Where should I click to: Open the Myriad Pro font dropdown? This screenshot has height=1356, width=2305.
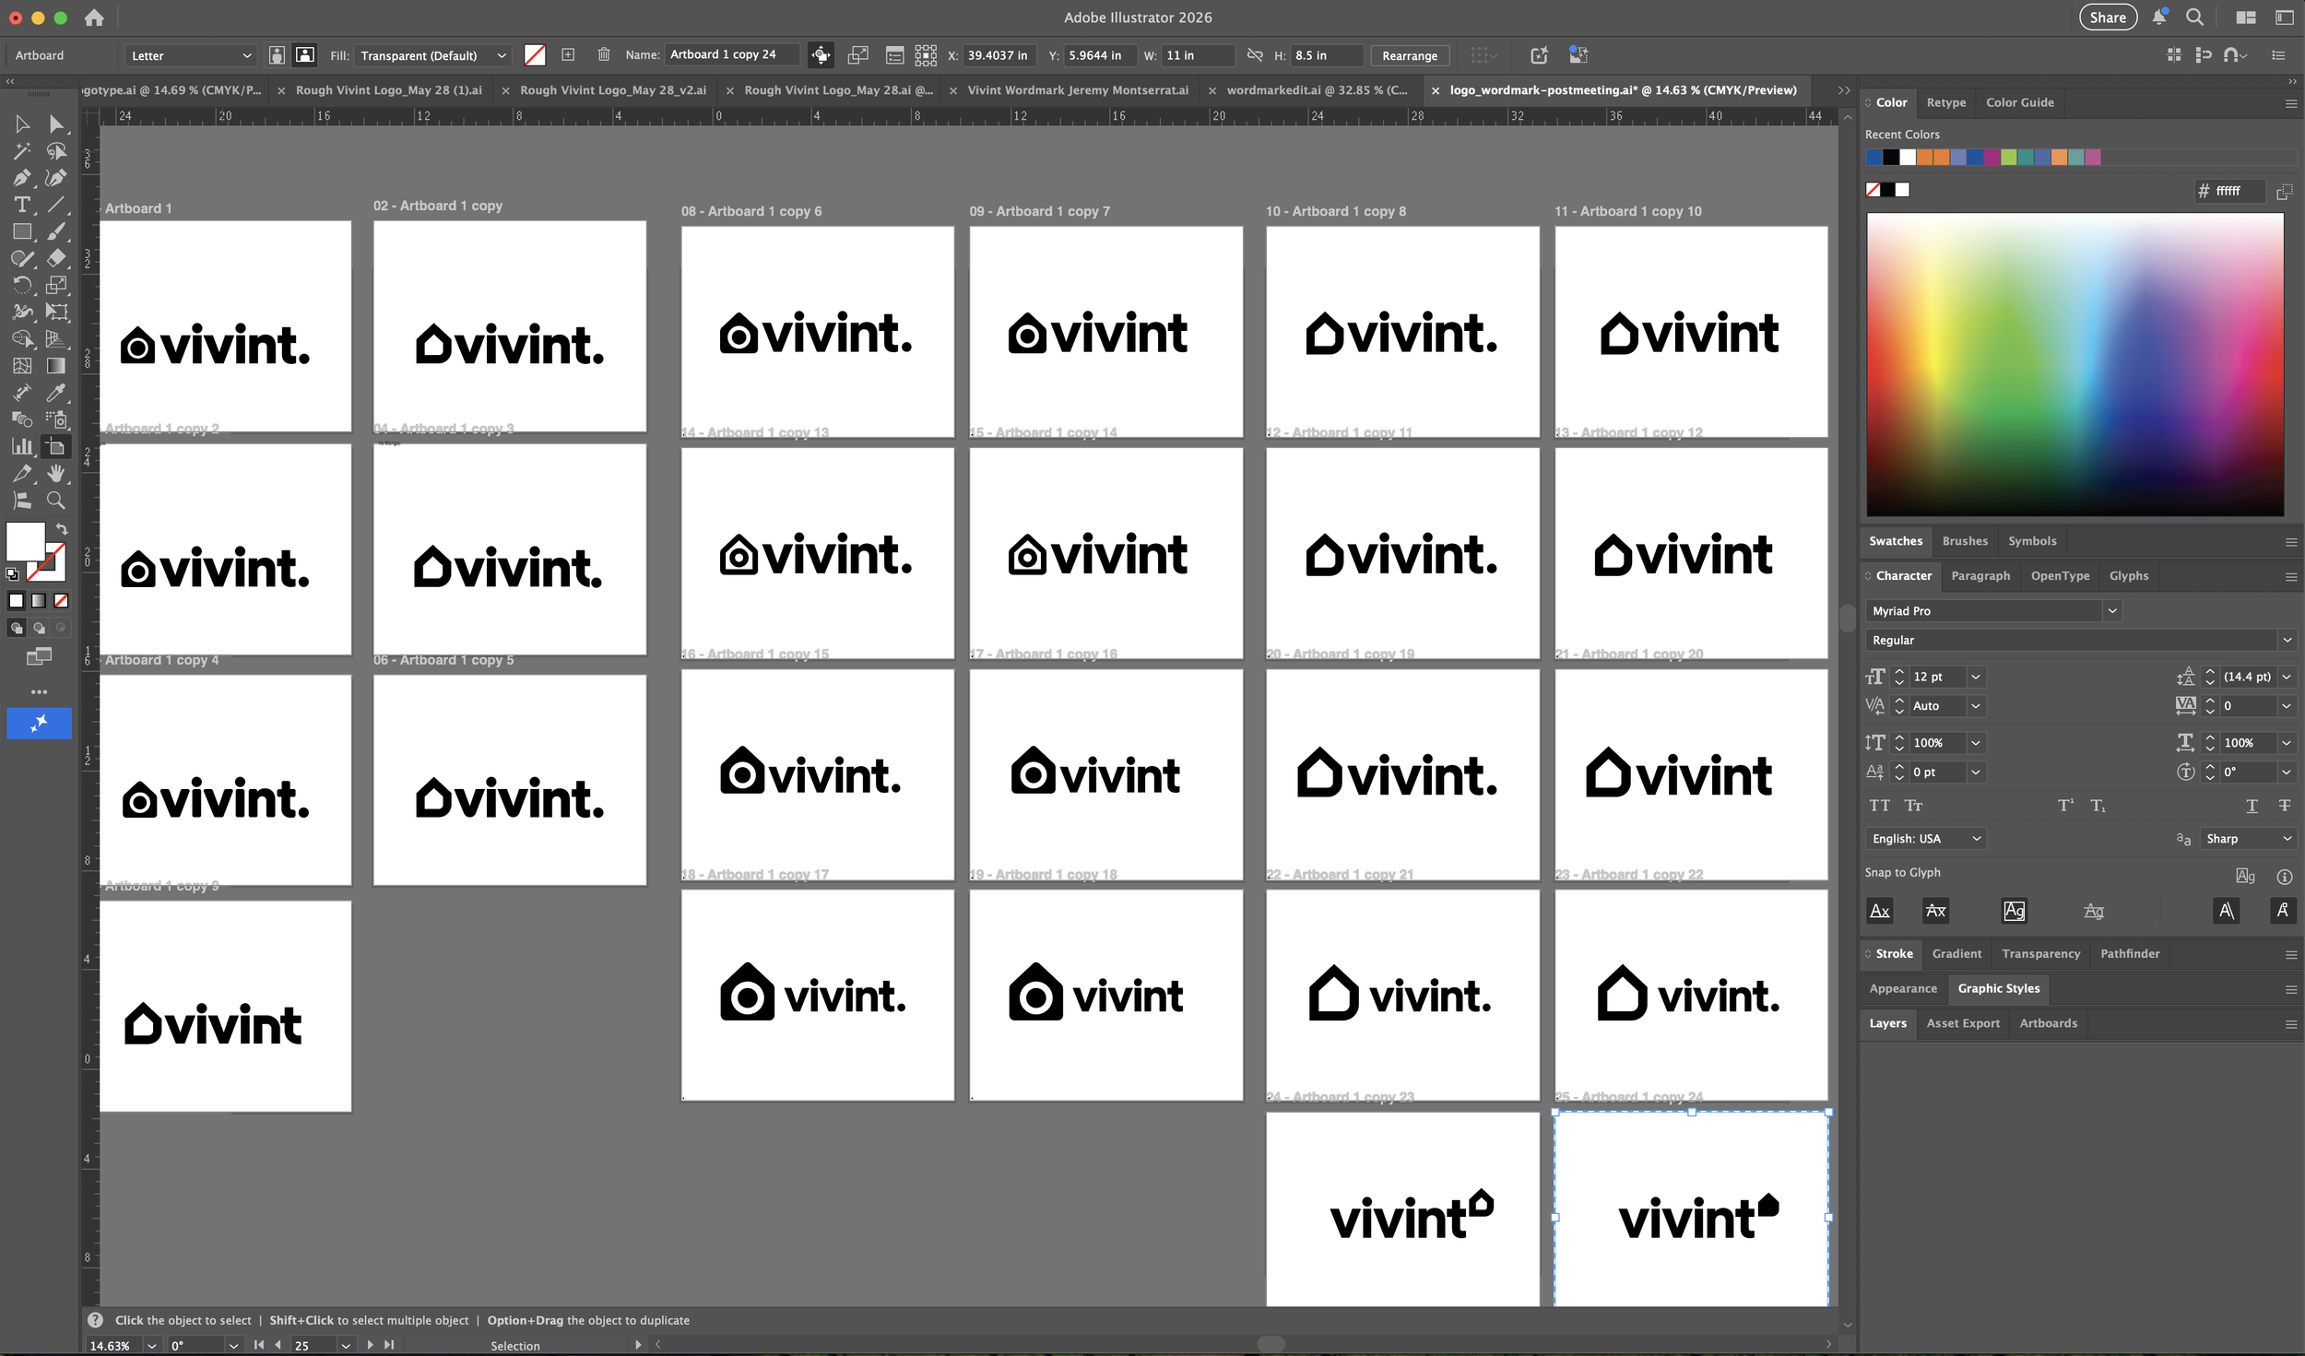(2111, 610)
